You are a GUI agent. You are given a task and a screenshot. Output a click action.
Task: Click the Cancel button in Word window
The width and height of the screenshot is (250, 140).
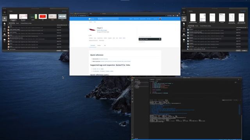238,51
